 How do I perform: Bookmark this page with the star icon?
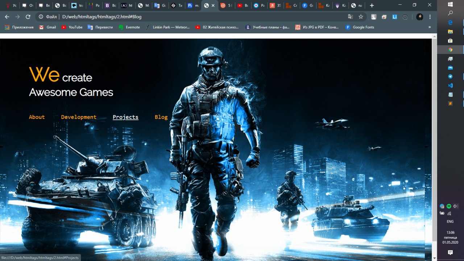click(361, 17)
